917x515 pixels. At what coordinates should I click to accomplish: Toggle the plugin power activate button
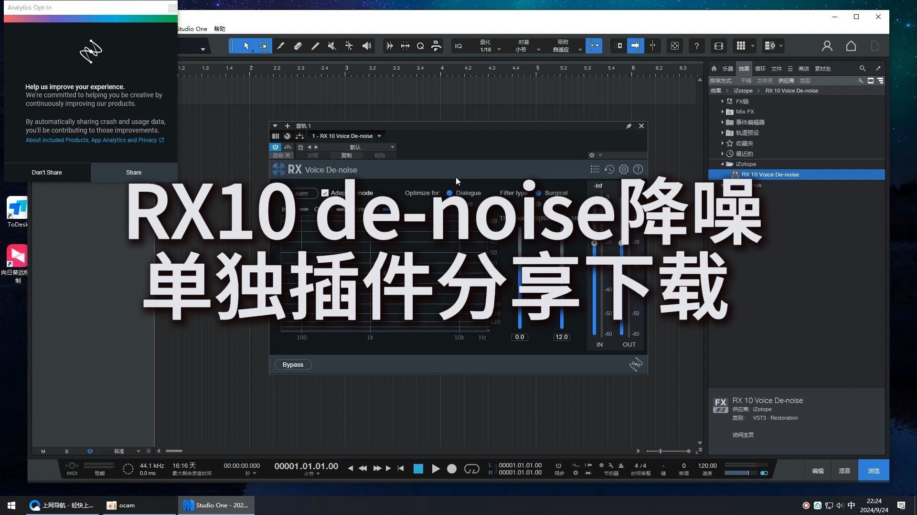(x=275, y=147)
